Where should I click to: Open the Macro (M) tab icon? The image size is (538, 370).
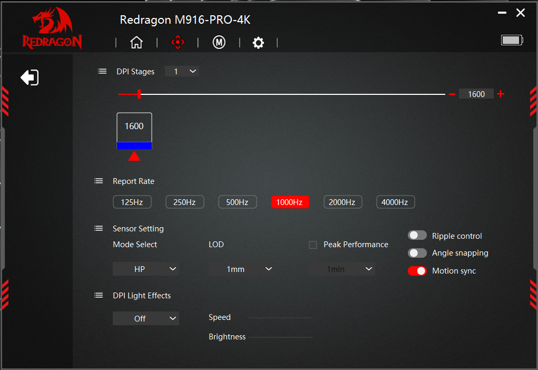219,42
